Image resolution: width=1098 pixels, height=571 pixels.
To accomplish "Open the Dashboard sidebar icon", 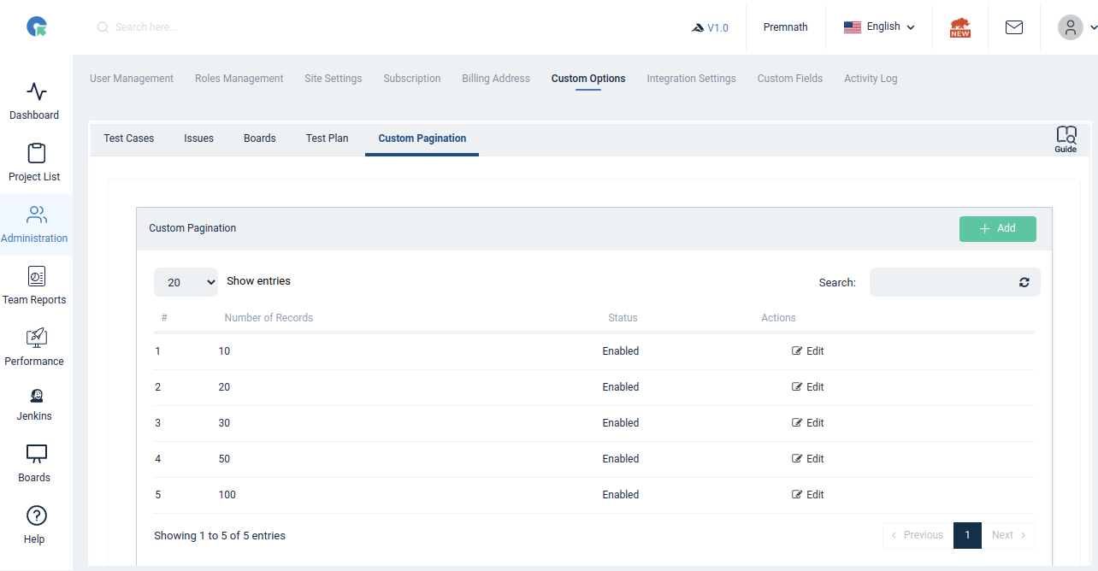I will pos(36,91).
